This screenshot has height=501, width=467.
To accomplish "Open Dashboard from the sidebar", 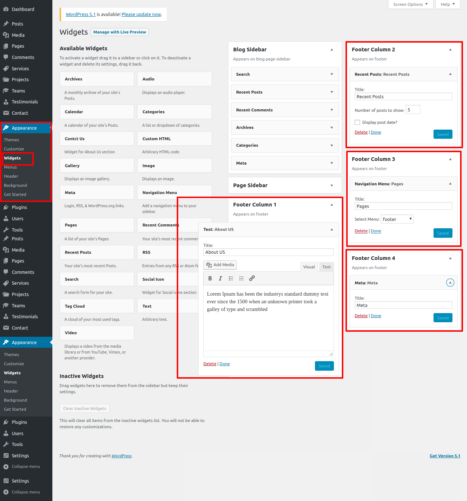I will [x=23, y=9].
